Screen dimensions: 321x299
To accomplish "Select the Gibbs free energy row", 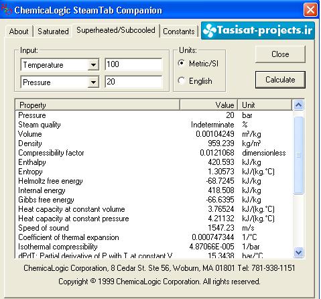I will click(154, 200).
